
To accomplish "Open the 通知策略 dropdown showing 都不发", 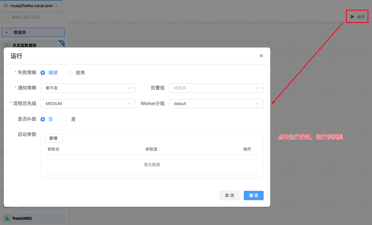I will pos(88,88).
